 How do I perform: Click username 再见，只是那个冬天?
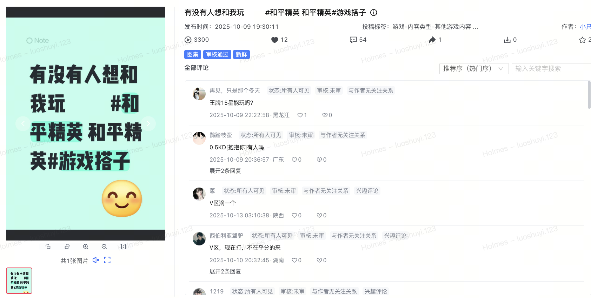coord(235,91)
